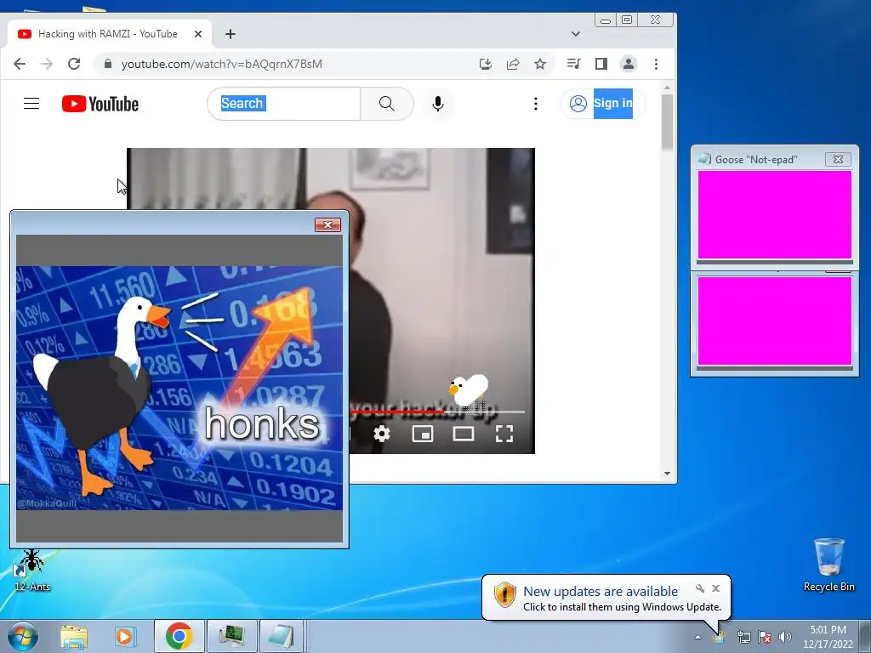The image size is (871, 653).
Task: Open YouTube hamburger guide menu
Action: click(x=31, y=103)
